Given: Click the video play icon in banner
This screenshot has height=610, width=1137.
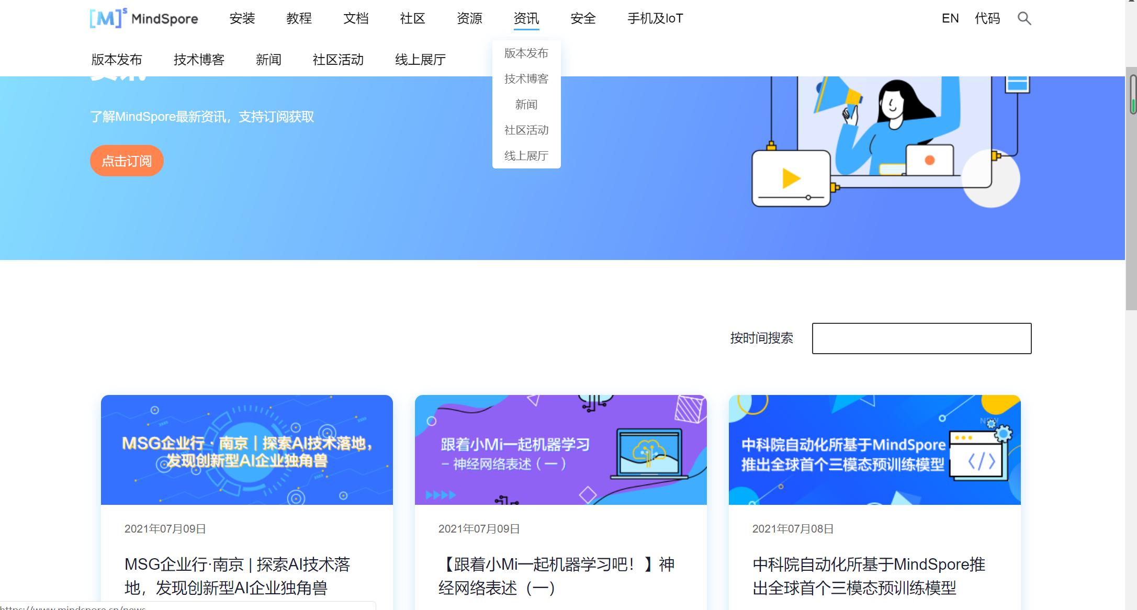Looking at the screenshot, I should pyautogui.click(x=791, y=178).
